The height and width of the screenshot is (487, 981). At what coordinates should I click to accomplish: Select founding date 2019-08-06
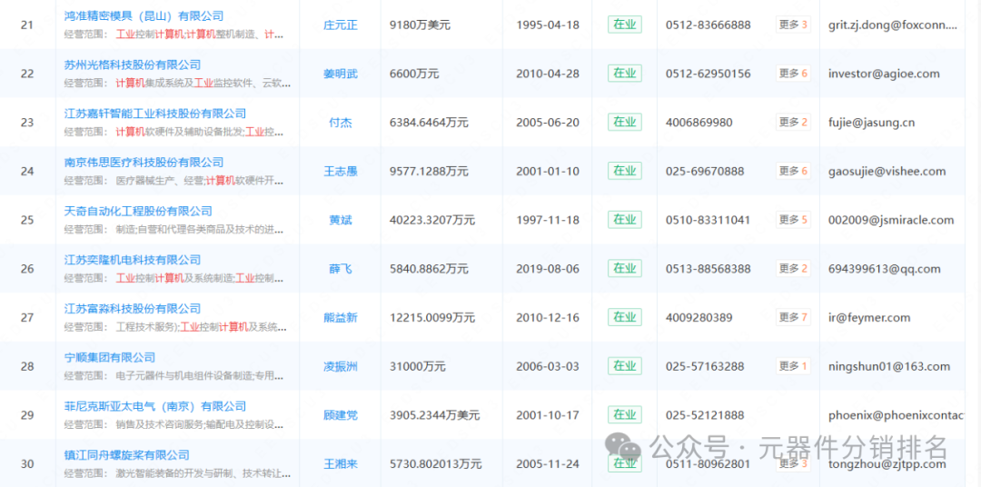(x=548, y=269)
